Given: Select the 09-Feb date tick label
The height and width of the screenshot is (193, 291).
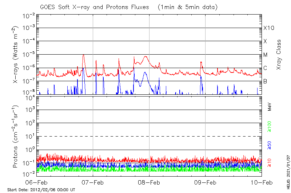Looking at the screenshot, I should pos(206,182).
